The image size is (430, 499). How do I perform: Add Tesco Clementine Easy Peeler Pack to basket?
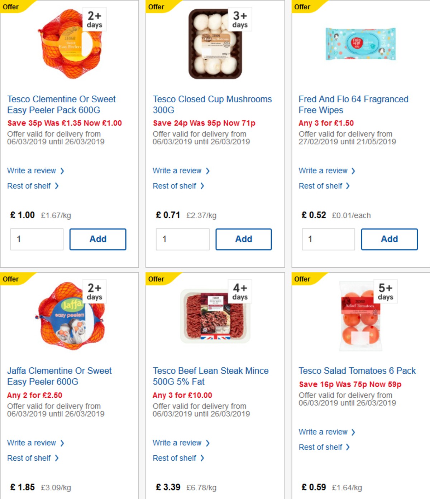[x=98, y=239]
